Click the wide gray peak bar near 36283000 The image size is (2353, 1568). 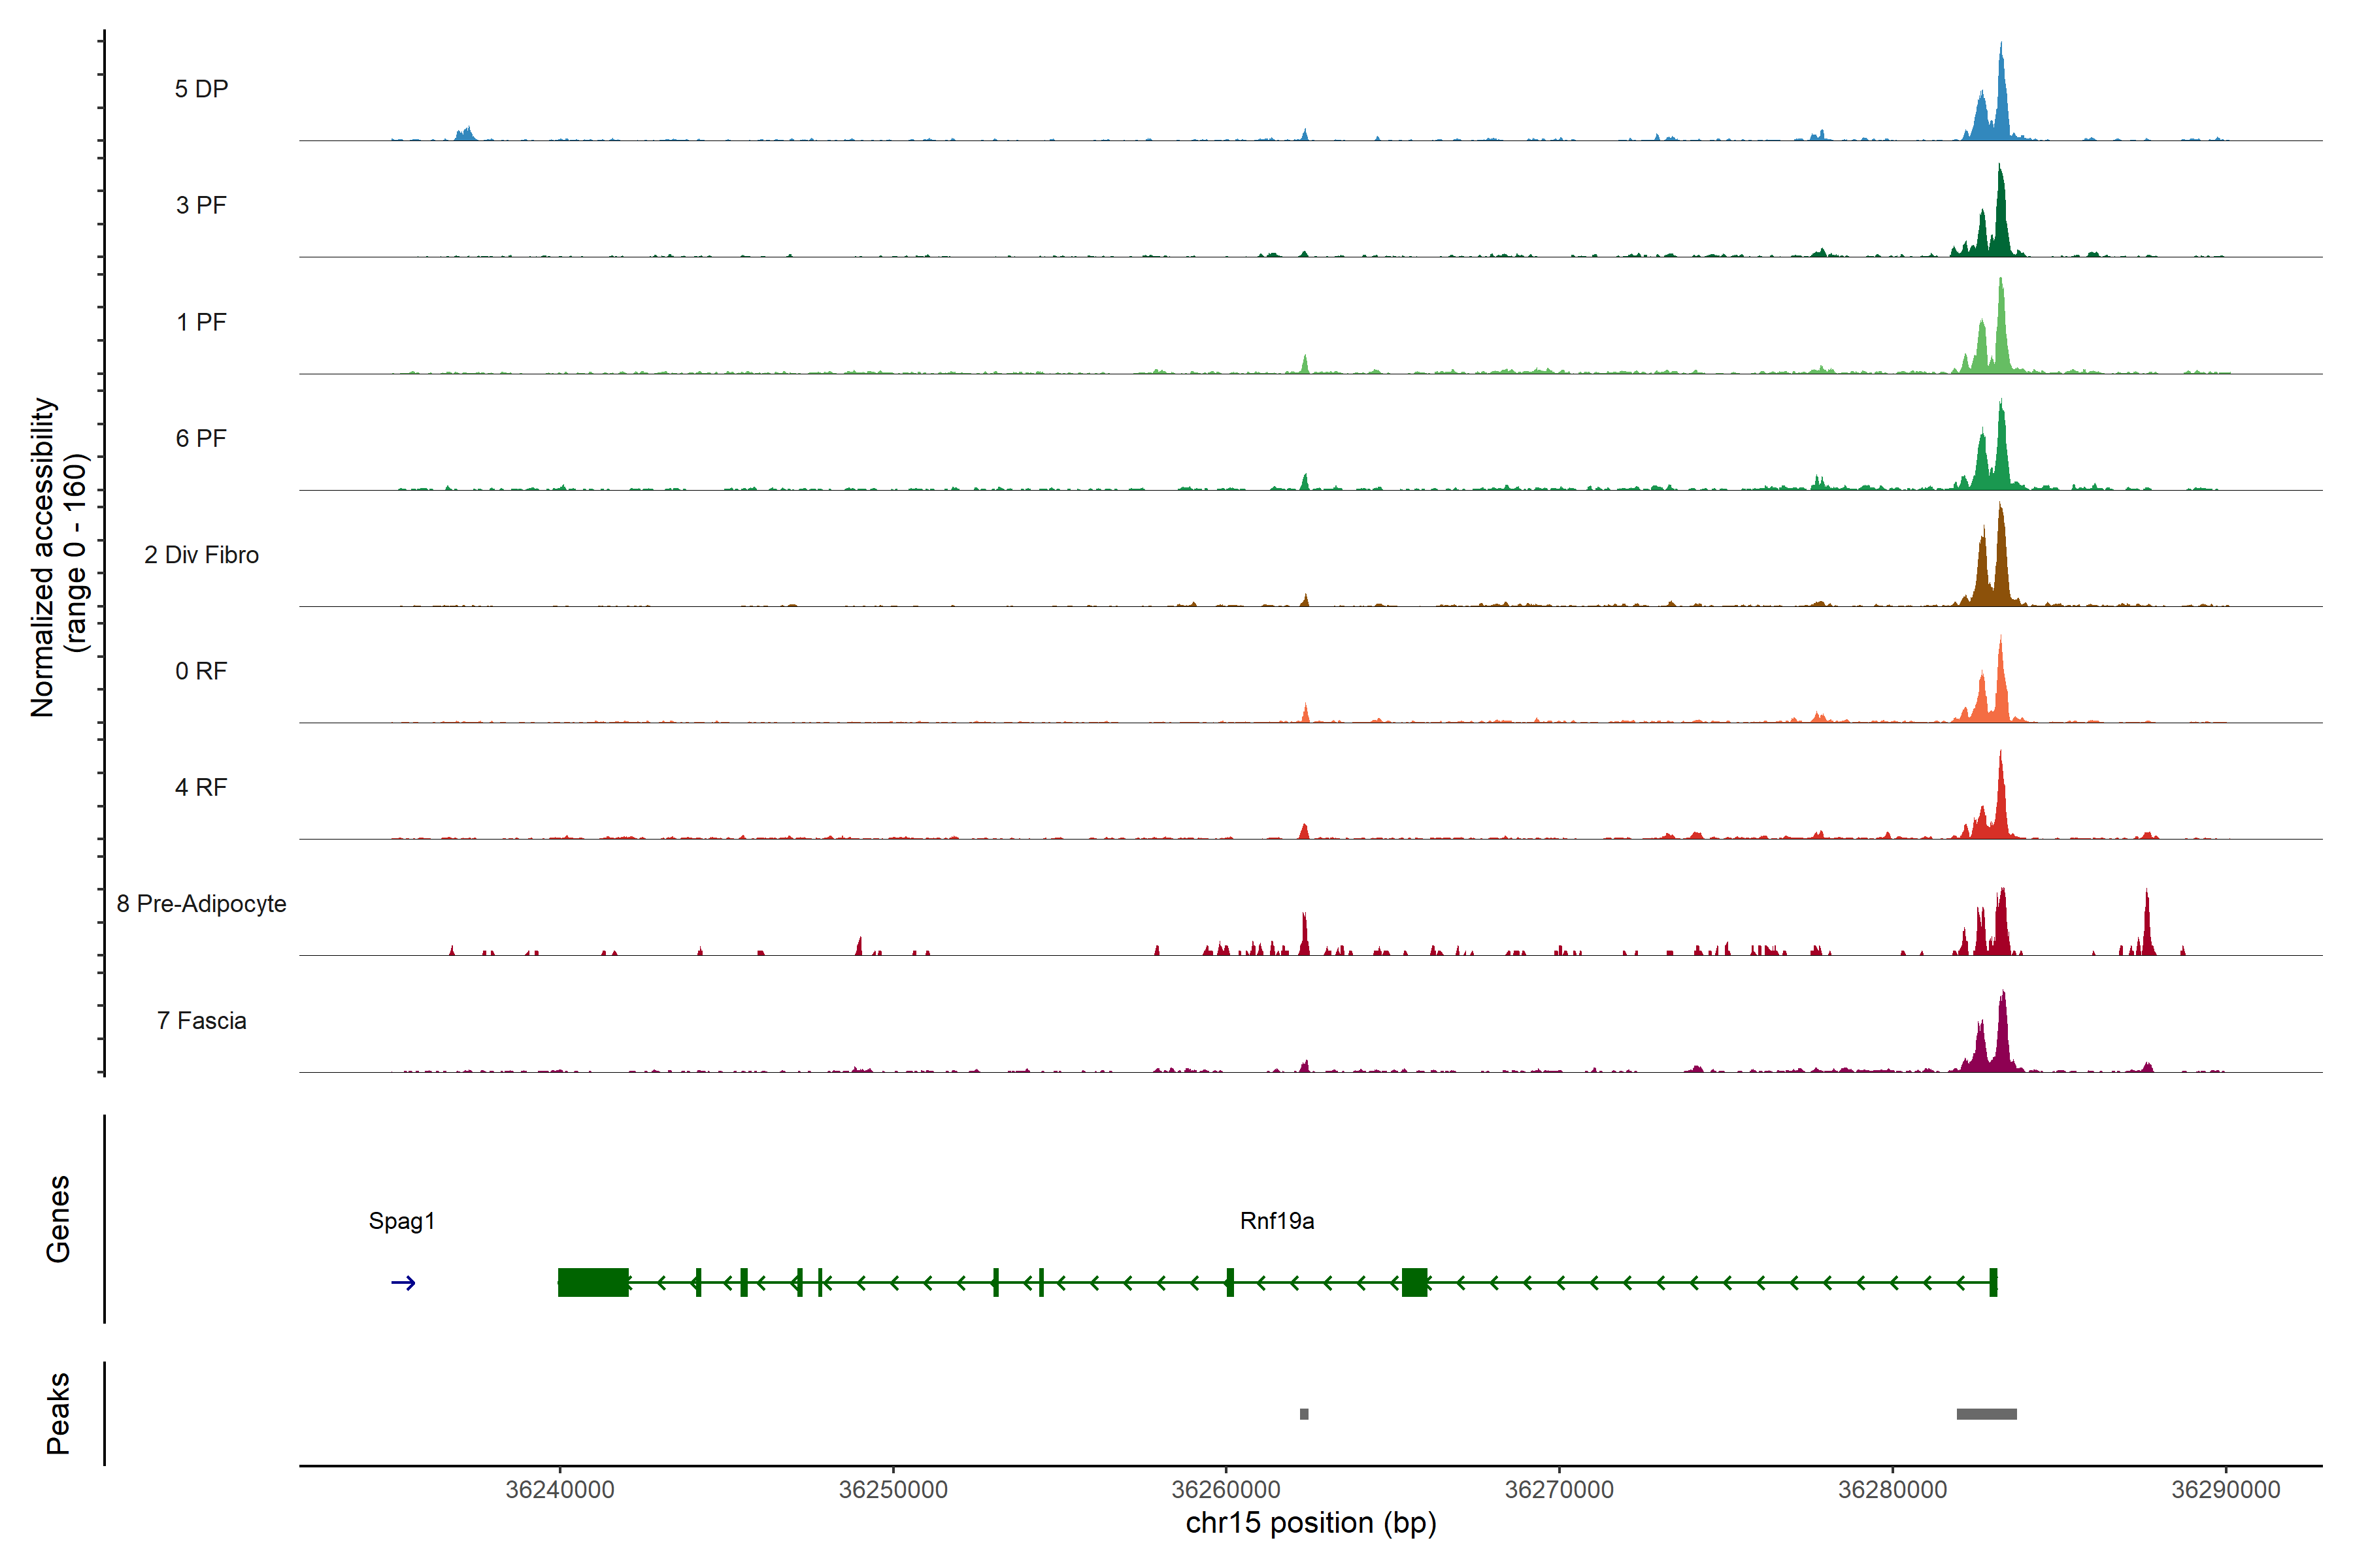tap(1986, 1414)
